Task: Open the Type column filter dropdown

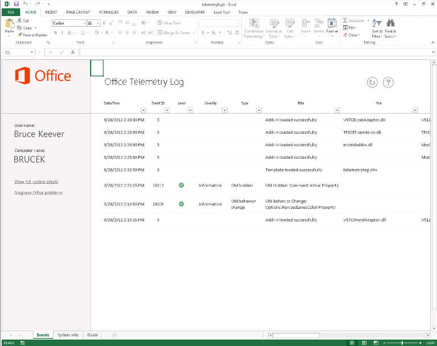Action: (x=259, y=110)
